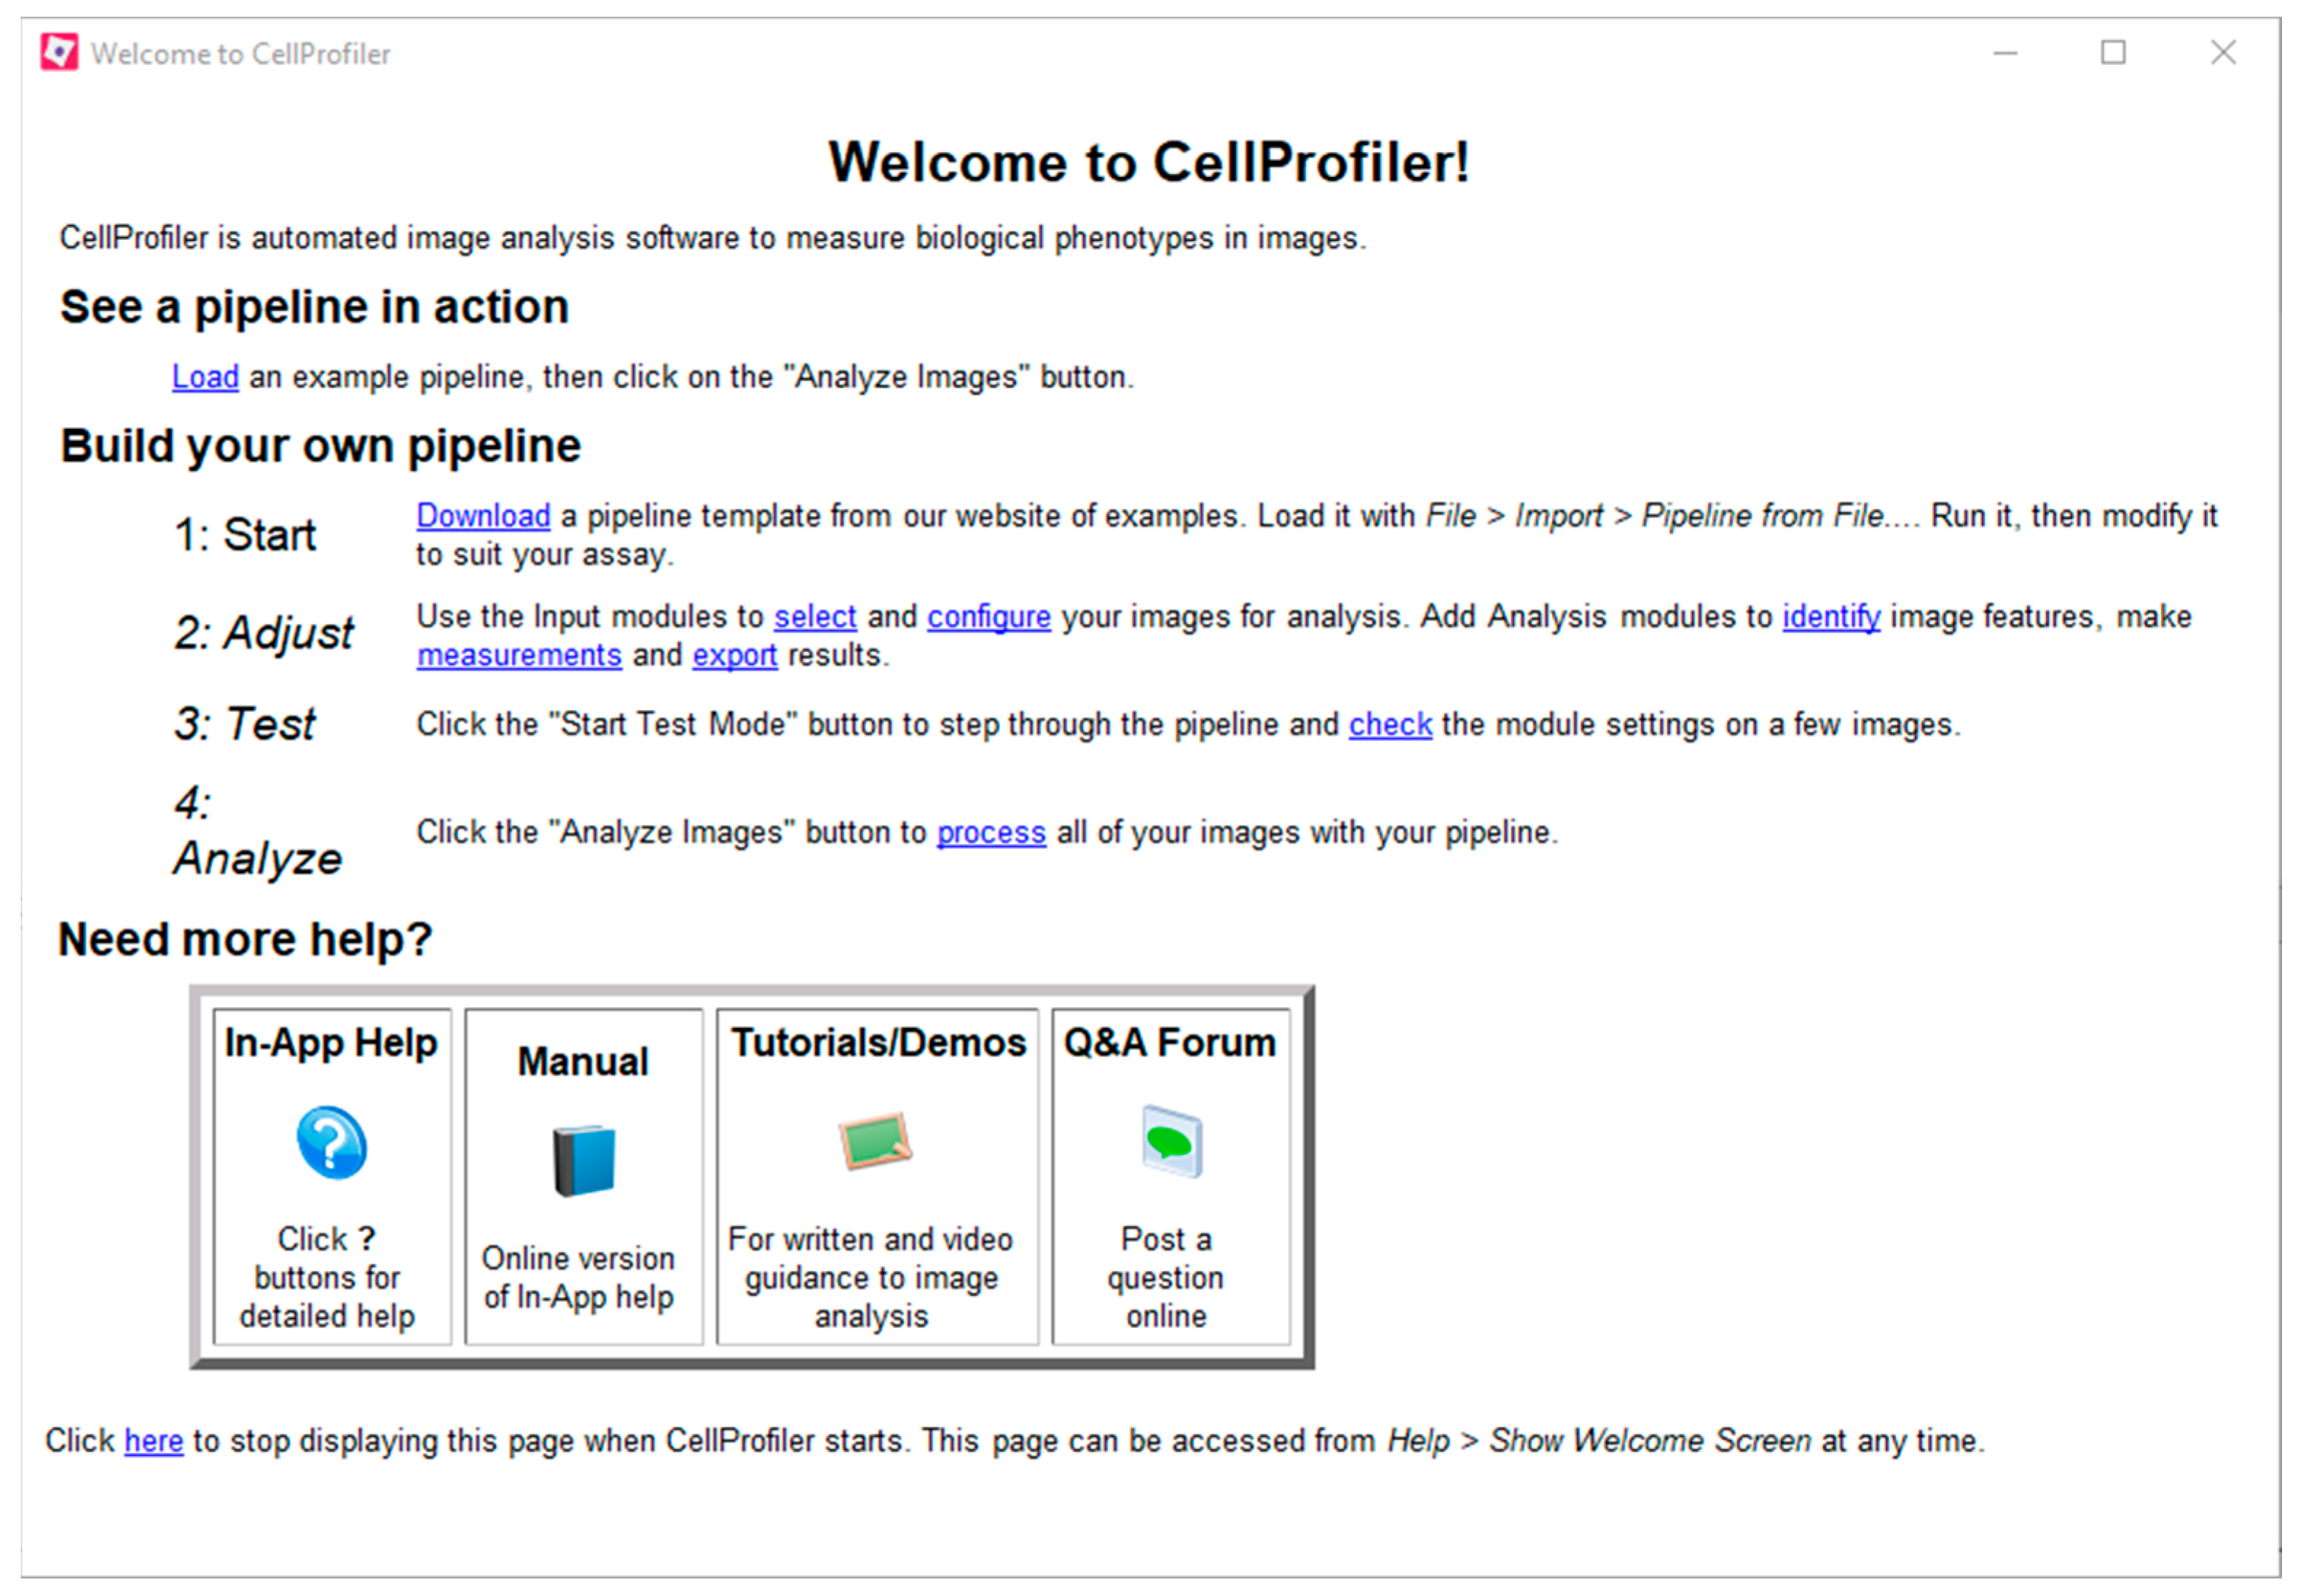Open the 'select' input modules link
2298x1596 pixels.
[x=814, y=617]
